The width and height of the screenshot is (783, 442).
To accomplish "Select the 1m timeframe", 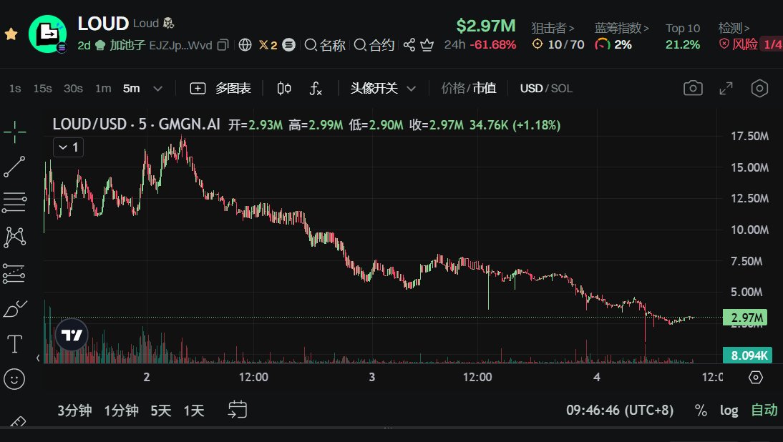I will coord(103,88).
